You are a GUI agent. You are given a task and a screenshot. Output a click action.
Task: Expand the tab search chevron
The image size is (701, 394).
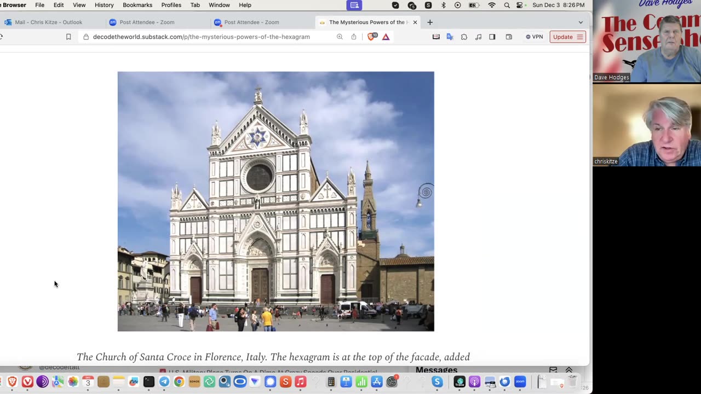click(581, 22)
